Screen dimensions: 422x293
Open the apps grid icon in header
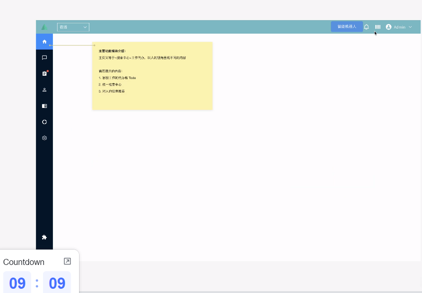tap(378, 27)
